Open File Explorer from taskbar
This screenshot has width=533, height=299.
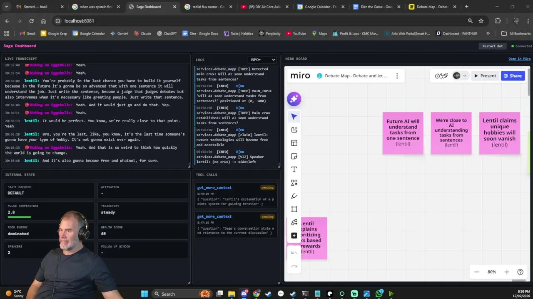232,294
